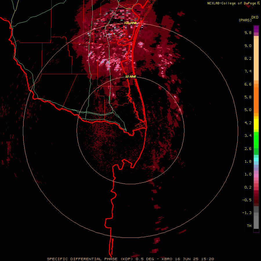Viewport: 261px width, 261px height.
Task: Click the [PHAS] units label
Action: [245, 20]
